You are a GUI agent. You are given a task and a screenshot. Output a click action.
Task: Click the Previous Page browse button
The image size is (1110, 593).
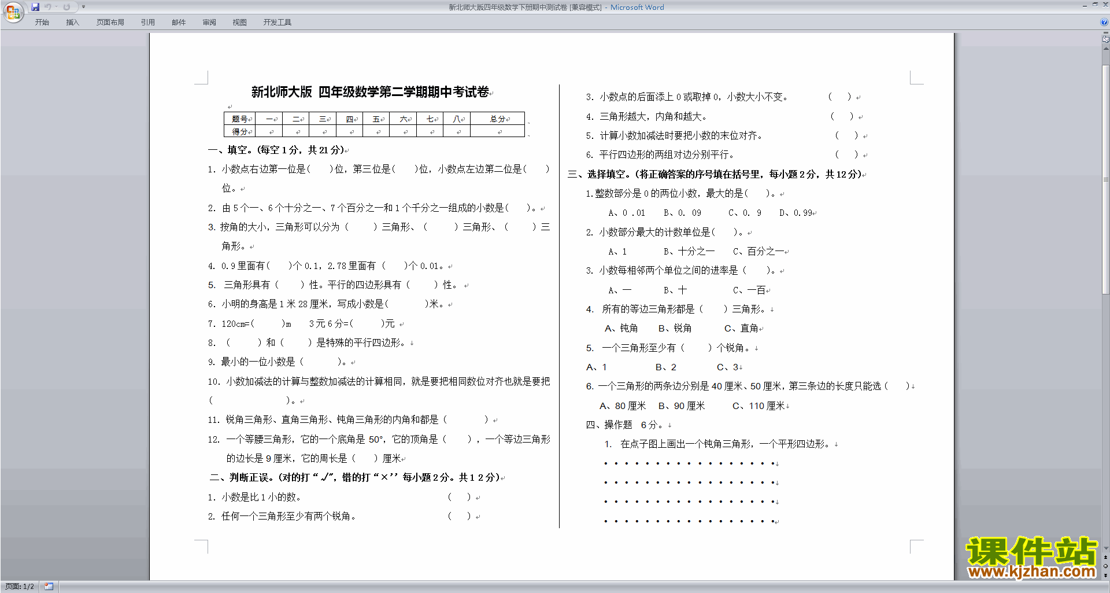[x=1106, y=558]
